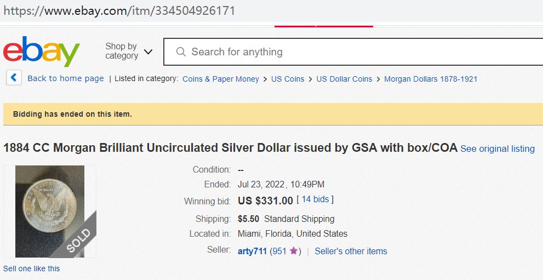
Task: Click the eBay logo
Action: click(42, 52)
